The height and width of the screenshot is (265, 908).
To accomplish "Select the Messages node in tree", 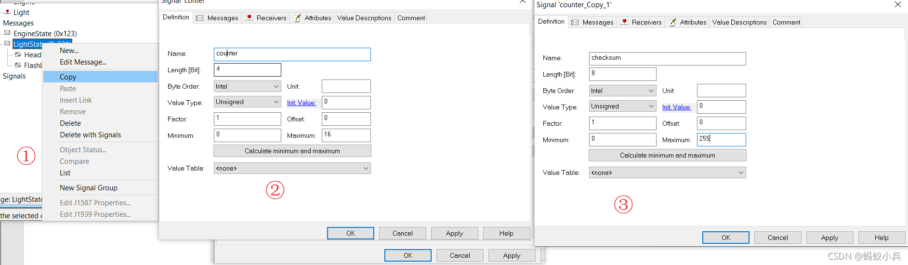I will (18, 23).
